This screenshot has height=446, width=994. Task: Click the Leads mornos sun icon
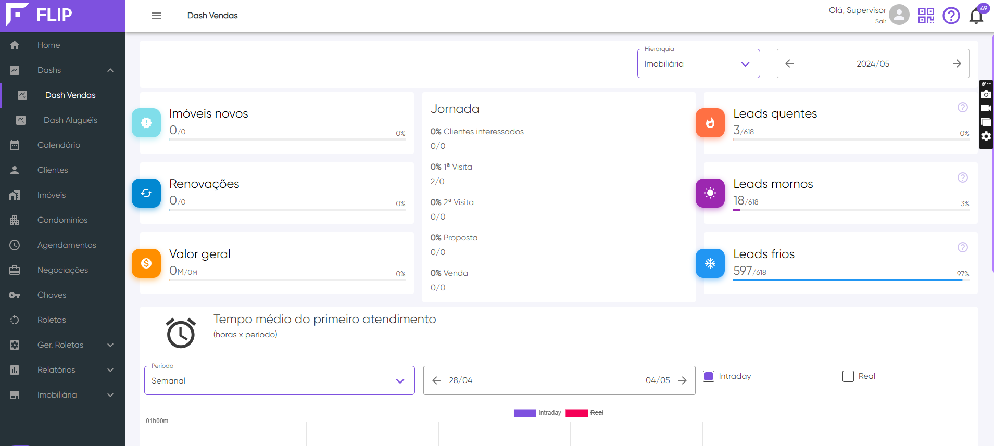[710, 193]
